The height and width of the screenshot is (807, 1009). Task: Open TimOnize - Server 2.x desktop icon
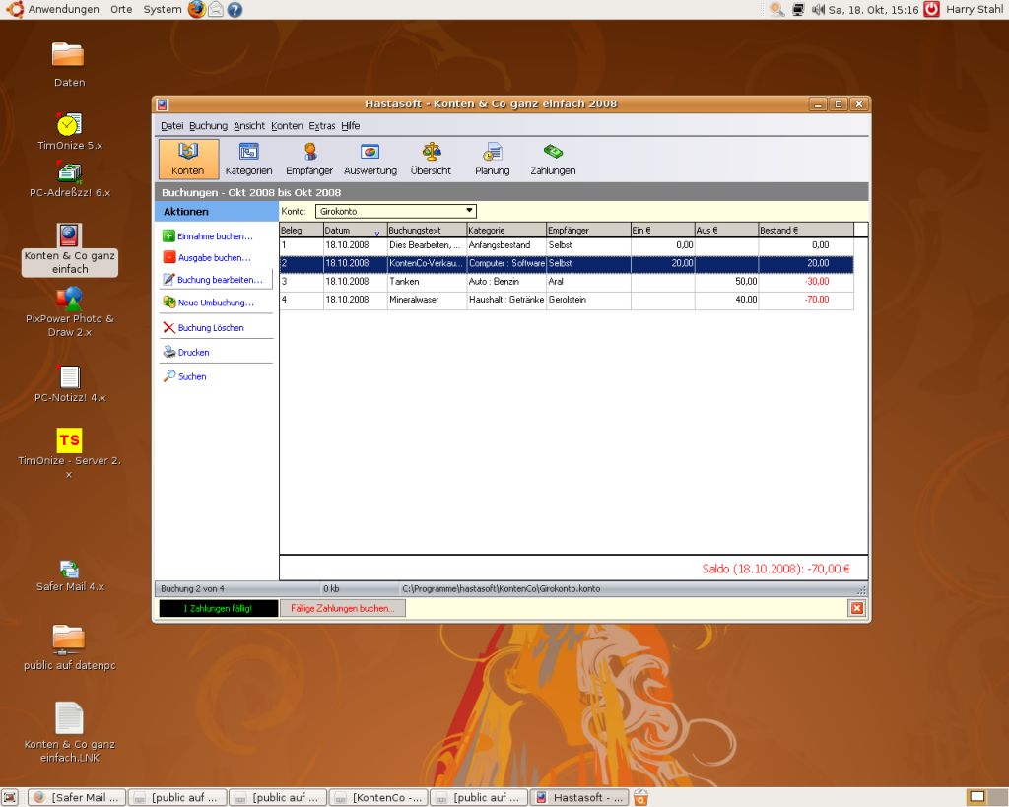click(x=70, y=453)
